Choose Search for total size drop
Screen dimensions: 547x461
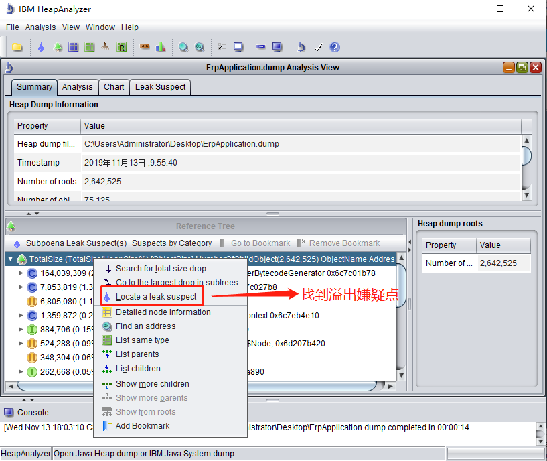tap(170, 269)
